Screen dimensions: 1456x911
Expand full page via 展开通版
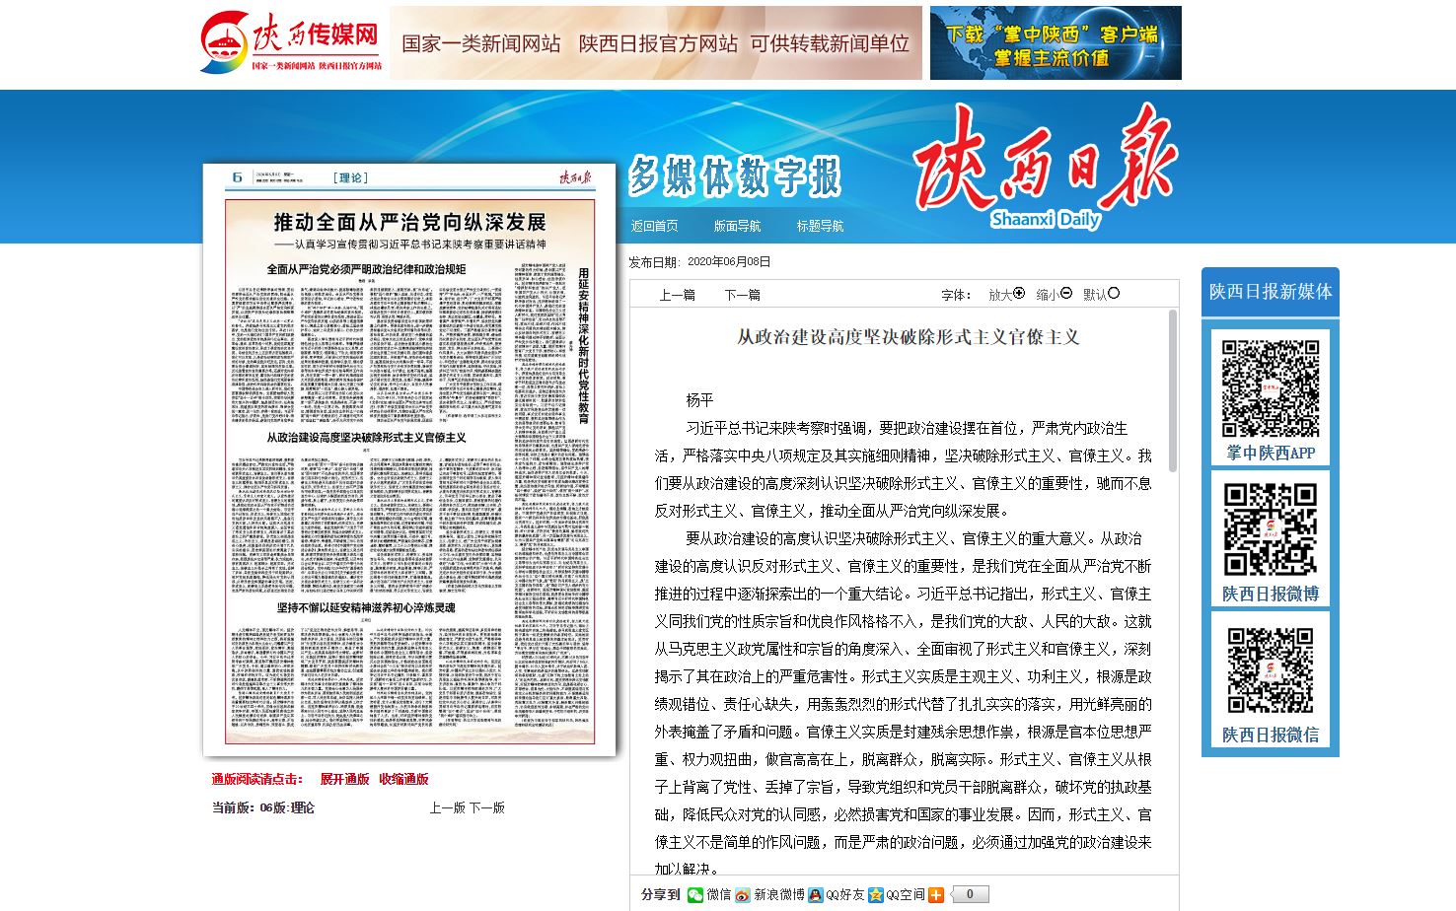pos(344,779)
